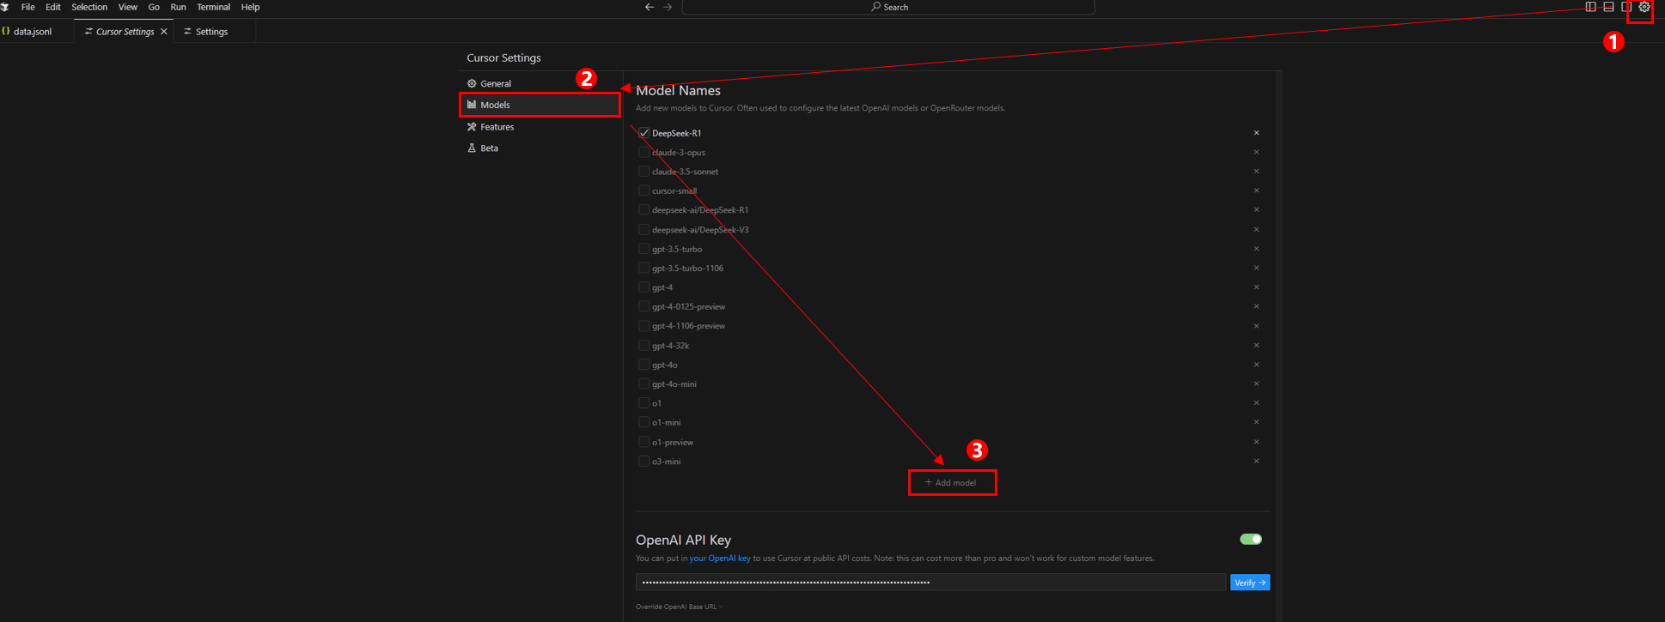Screen dimensions: 1665x622
Task: Follow the 'your OpenAI key' link
Action: (719, 559)
